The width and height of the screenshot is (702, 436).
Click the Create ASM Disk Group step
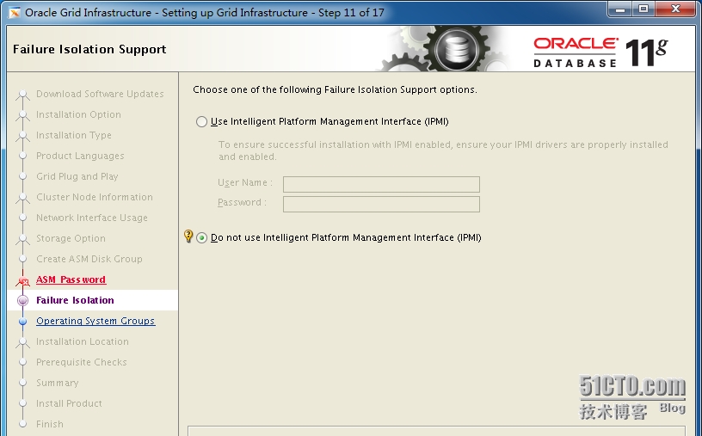pos(89,259)
